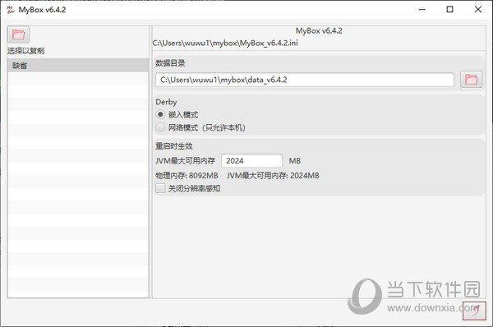
Task: Maximize the MyBox window
Action: pyautogui.click(x=450, y=9)
